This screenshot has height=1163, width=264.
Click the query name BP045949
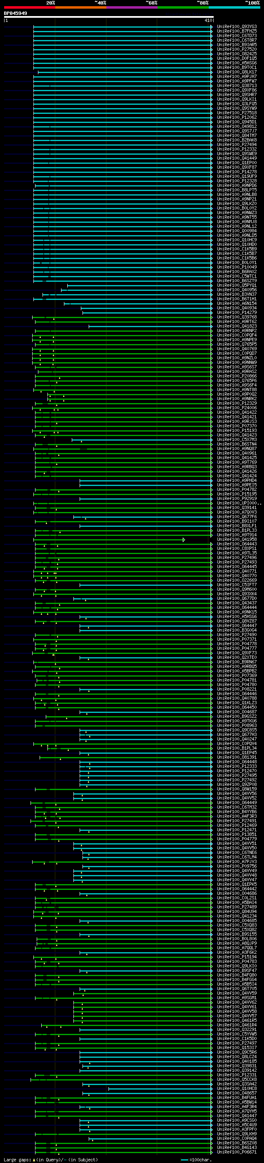pos(15,14)
